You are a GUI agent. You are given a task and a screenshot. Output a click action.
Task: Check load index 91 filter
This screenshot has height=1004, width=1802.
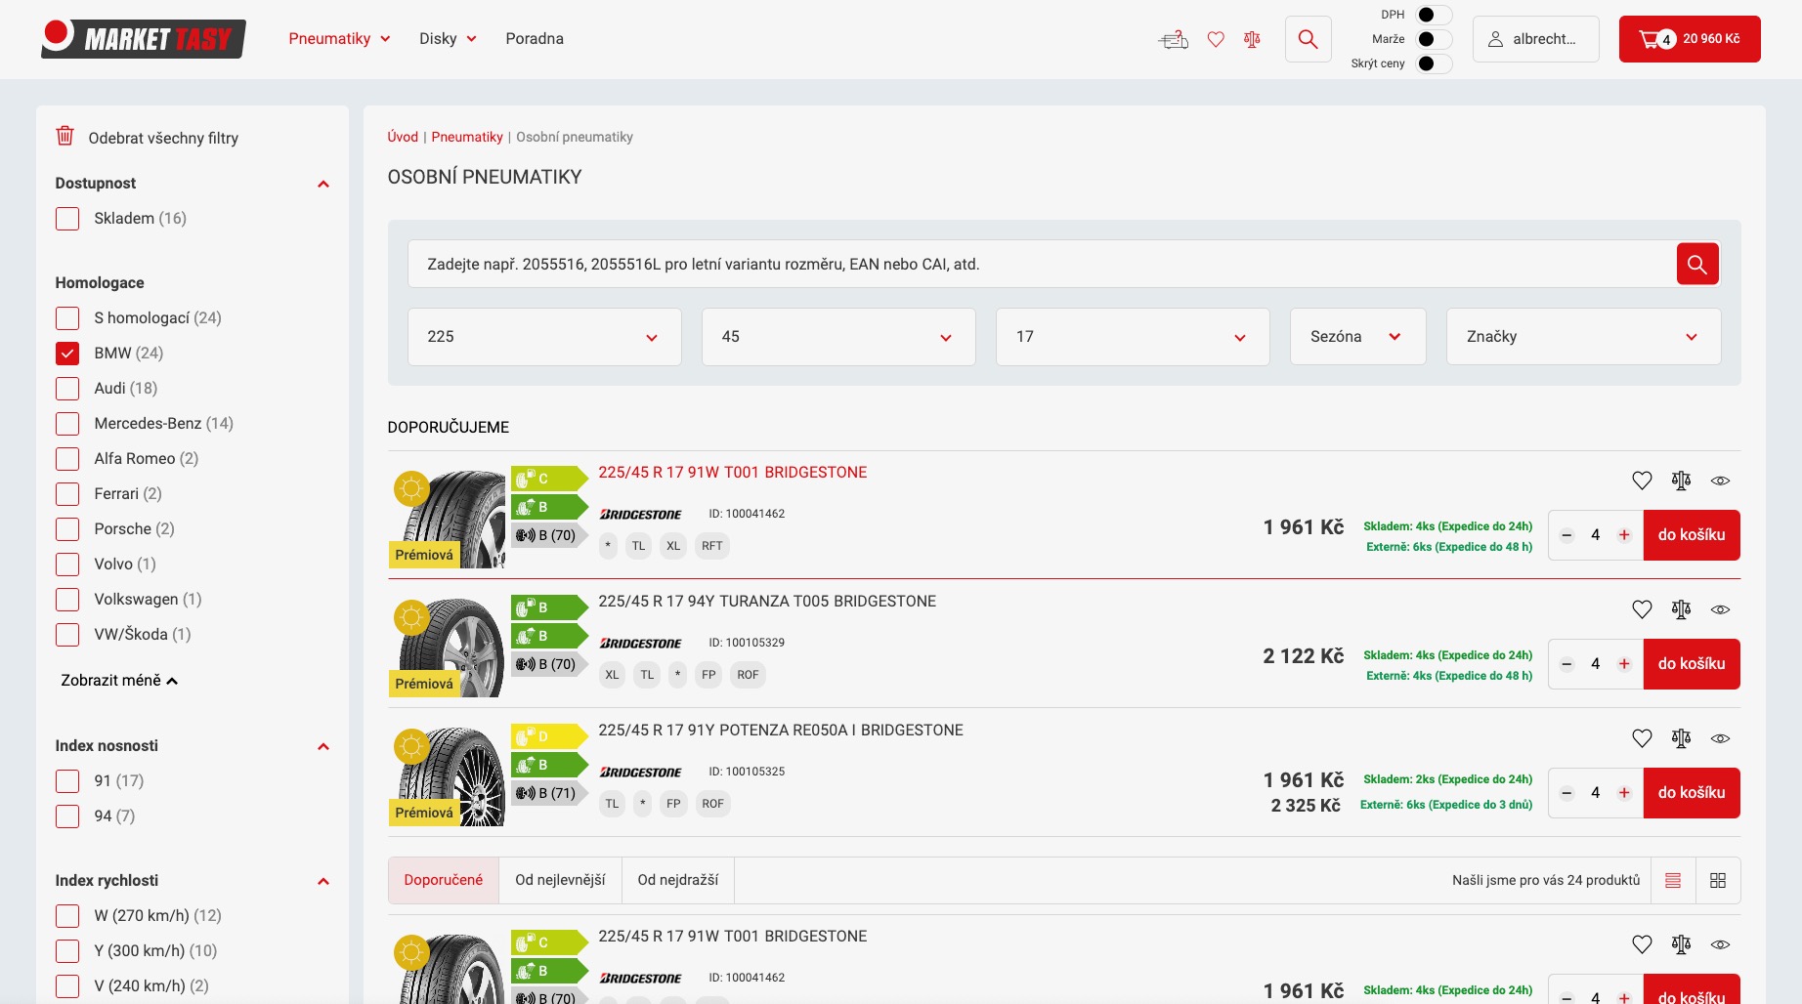tap(67, 781)
